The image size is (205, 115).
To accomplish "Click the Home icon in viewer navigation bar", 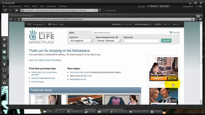I will click(16, 11).
